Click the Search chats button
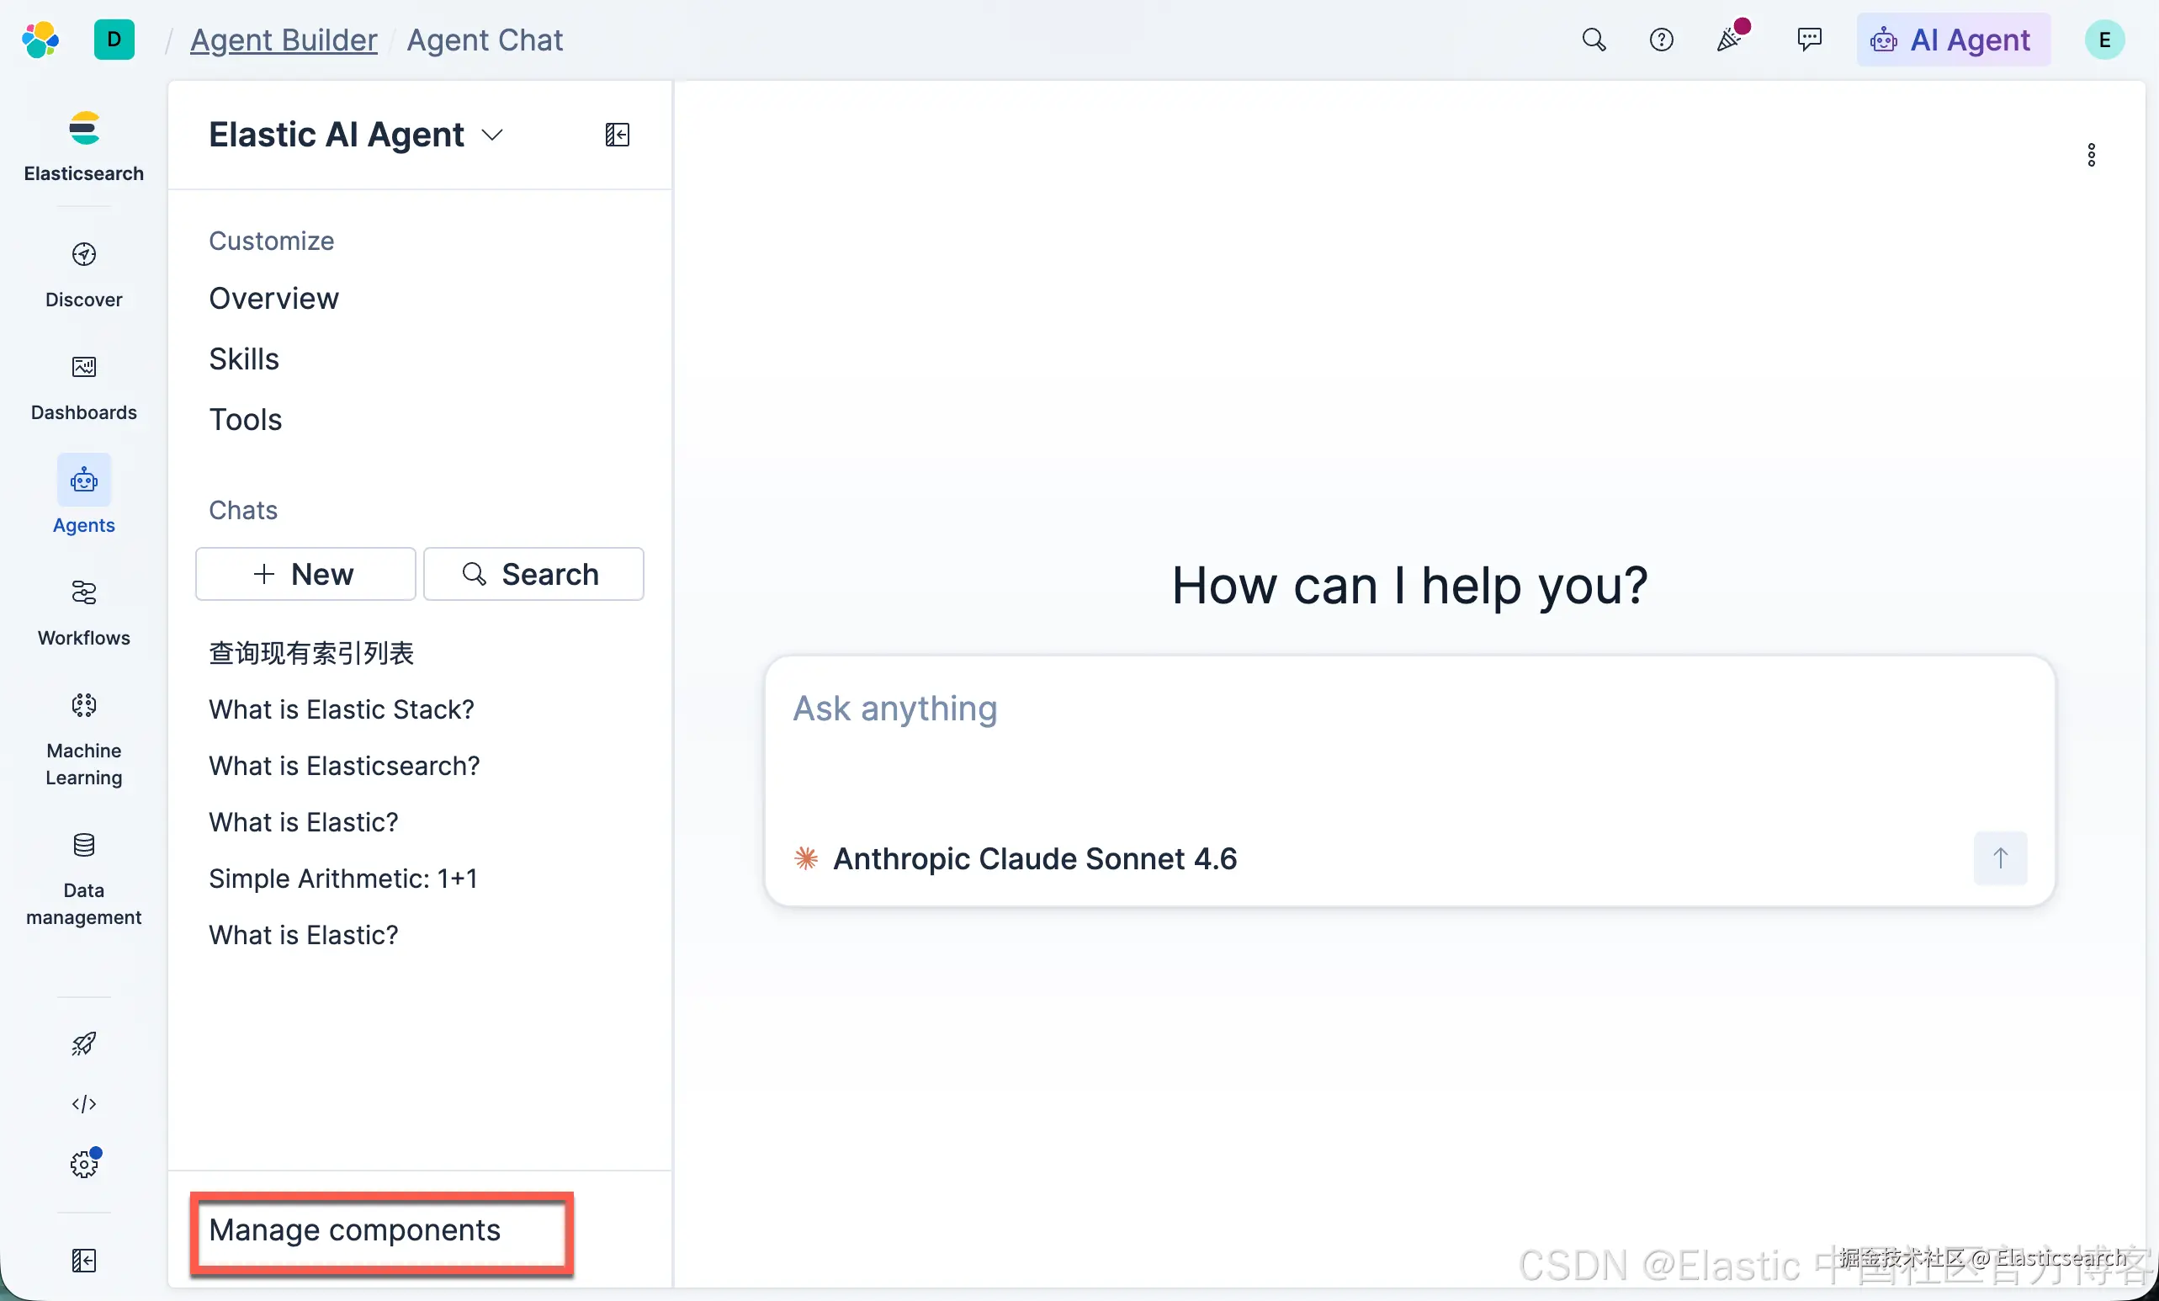2159x1301 pixels. [533, 574]
